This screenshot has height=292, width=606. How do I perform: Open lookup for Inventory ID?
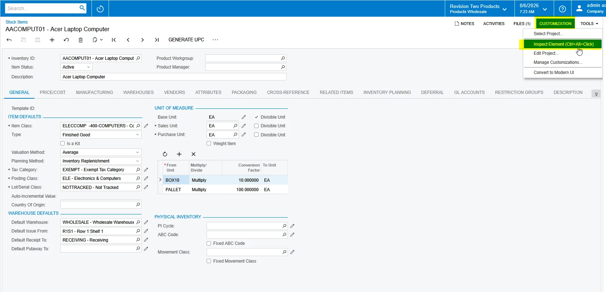[x=138, y=58]
